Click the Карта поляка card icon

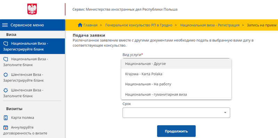[6, 118]
